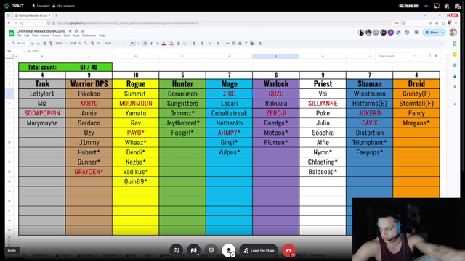The height and width of the screenshot is (261, 465).
Task: Toggle italic formatting in the toolbar
Action: point(151,43)
